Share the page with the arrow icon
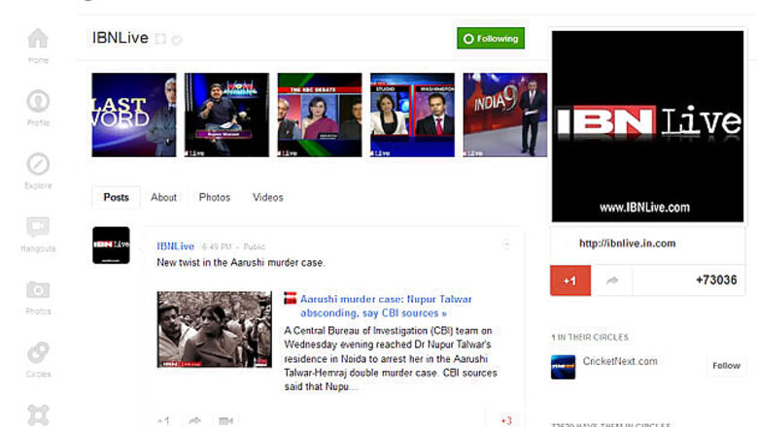This screenshot has width=758, height=427. (x=611, y=280)
